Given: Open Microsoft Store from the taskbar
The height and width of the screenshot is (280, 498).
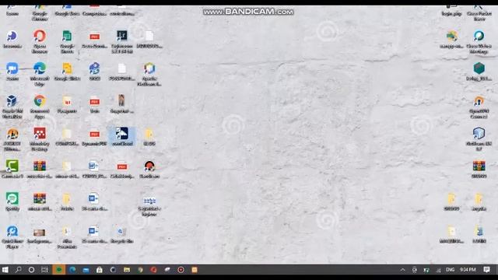Looking at the screenshot, I should [99, 270].
